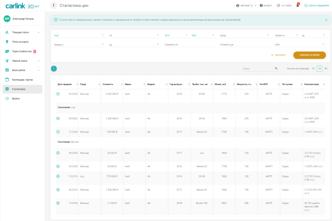This screenshot has width=332, height=221.
Task: Go to Торги Carlink Live
Action: 22,51
